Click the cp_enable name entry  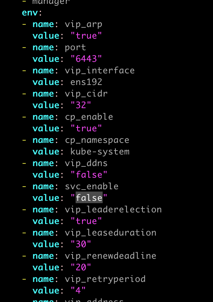pyautogui.click(x=89, y=117)
